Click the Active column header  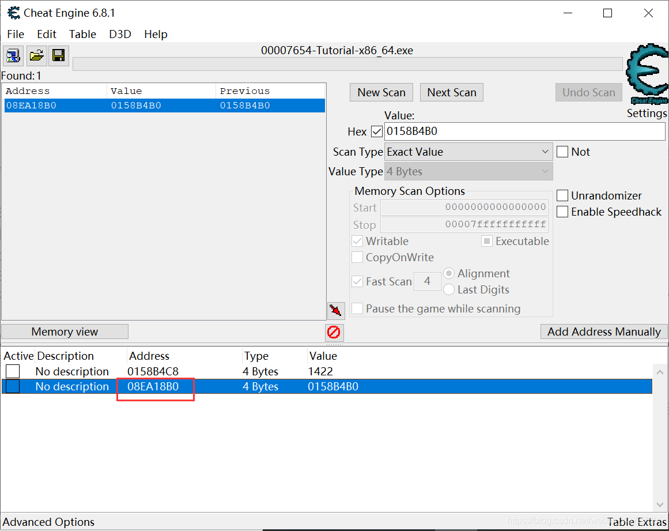tap(18, 356)
